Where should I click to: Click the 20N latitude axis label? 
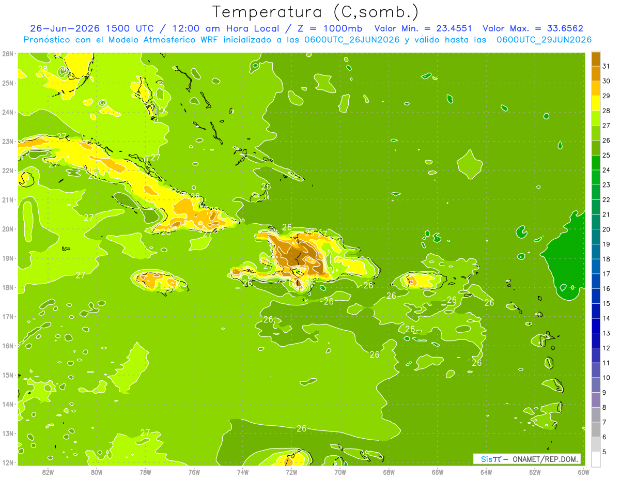[x=8, y=229]
